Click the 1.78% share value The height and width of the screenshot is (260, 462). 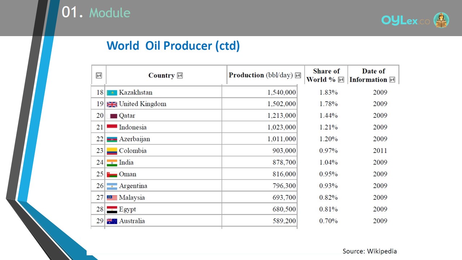tap(328, 104)
